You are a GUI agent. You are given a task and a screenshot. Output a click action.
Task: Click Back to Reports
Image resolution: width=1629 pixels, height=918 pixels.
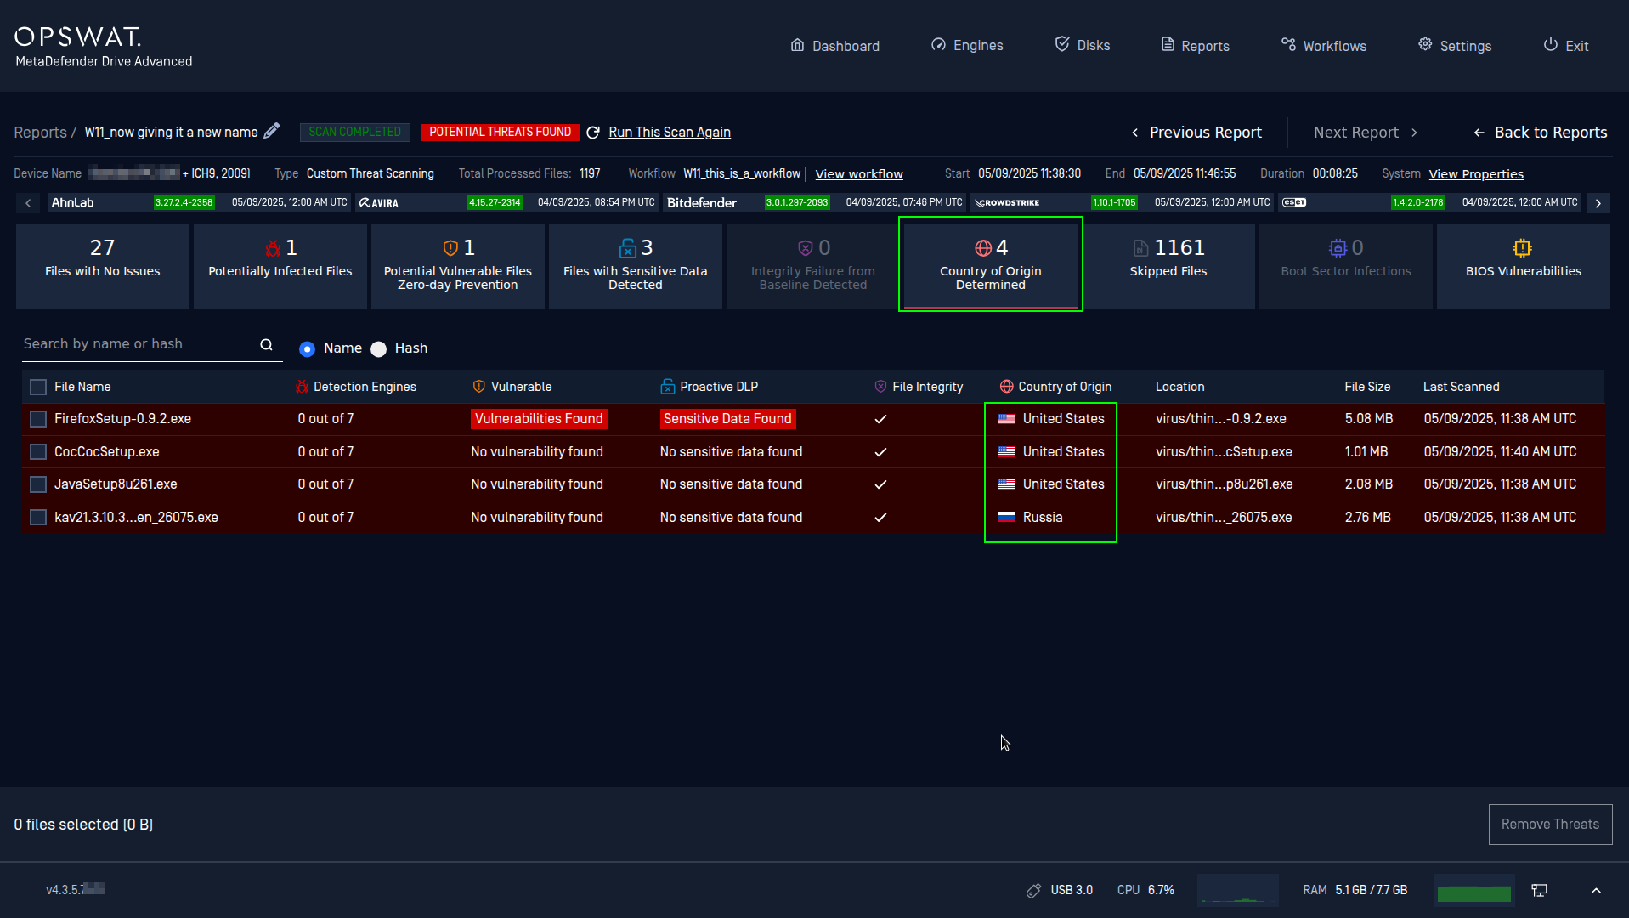(1540, 133)
